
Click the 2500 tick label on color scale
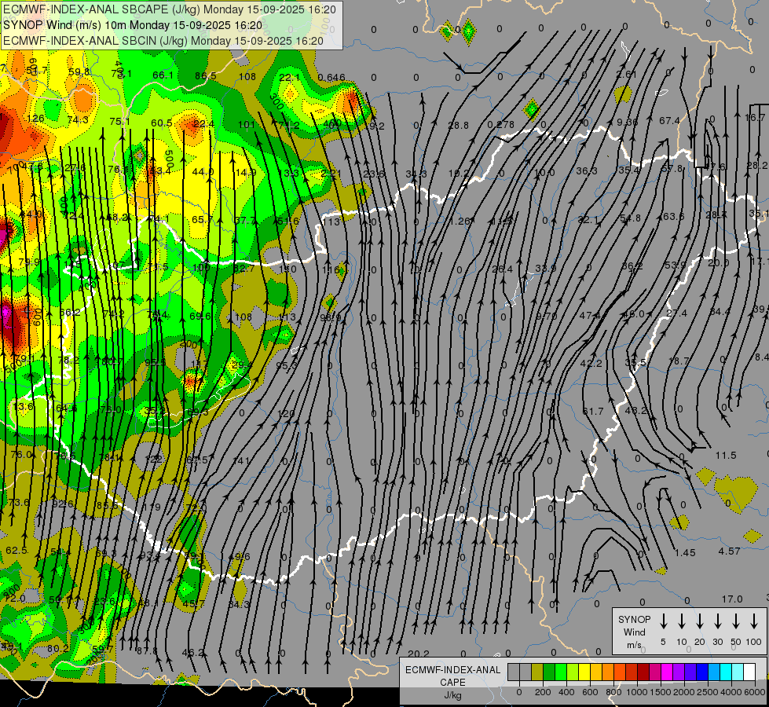(x=708, y=692)
